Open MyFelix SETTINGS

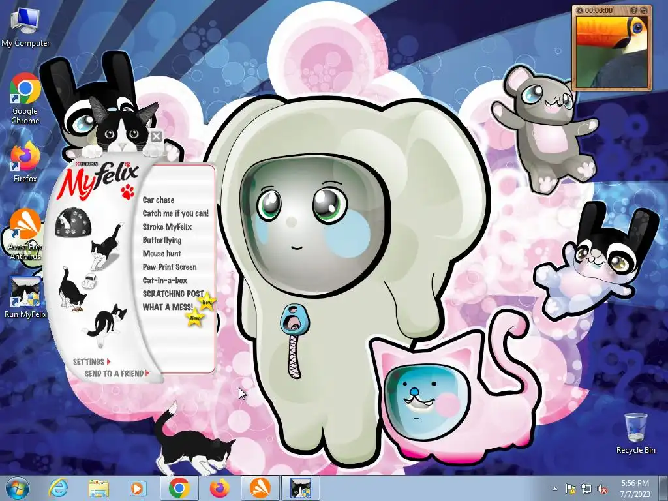91,361
